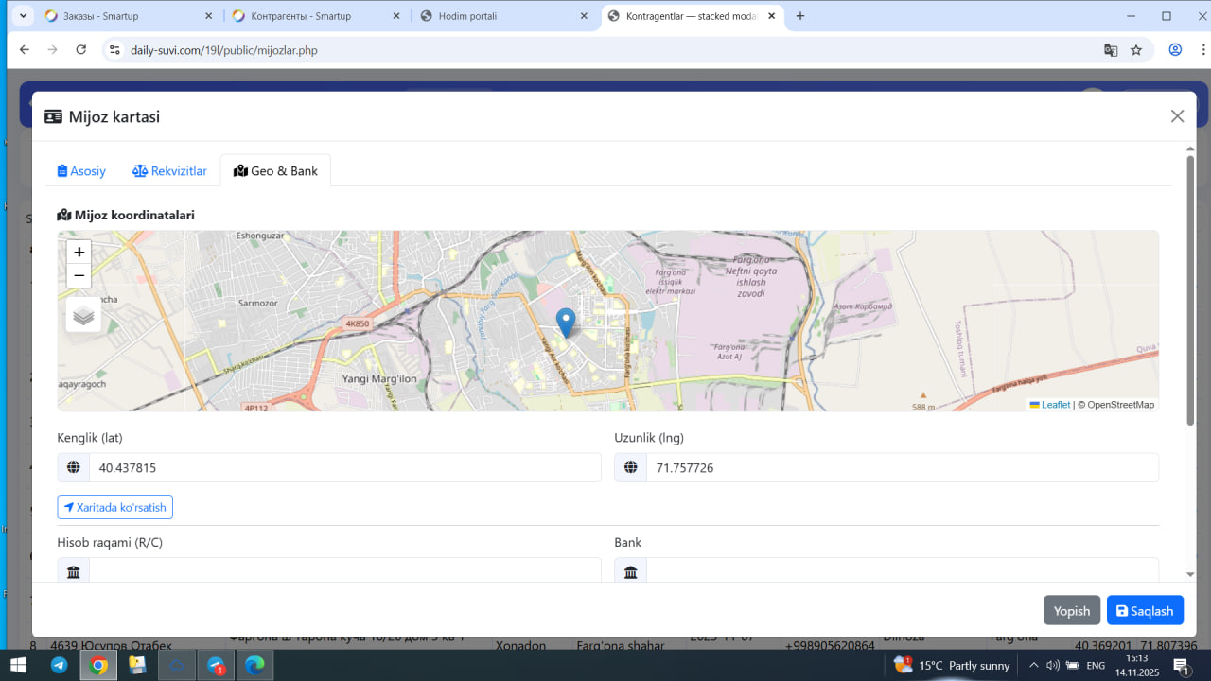Open the Rekvizitlar tab
Screen dimensions: 1211x681
[x=169, y=171]
